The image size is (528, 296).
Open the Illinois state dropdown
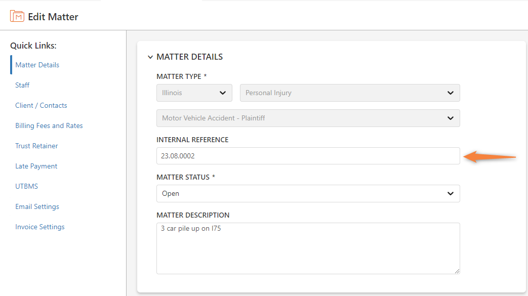point(194,93)
